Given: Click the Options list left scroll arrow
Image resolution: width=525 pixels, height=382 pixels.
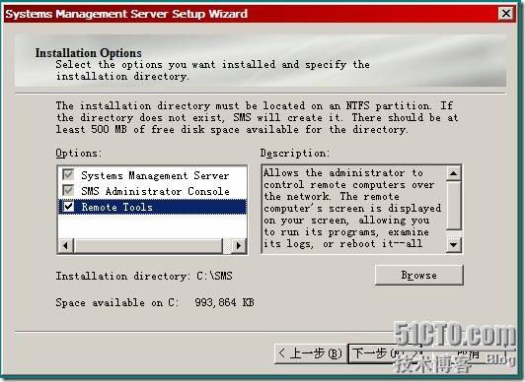Looking at the screenshot, I should coord(65,246).
